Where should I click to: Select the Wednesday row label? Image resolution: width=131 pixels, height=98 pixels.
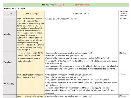[x=9, y=84]
